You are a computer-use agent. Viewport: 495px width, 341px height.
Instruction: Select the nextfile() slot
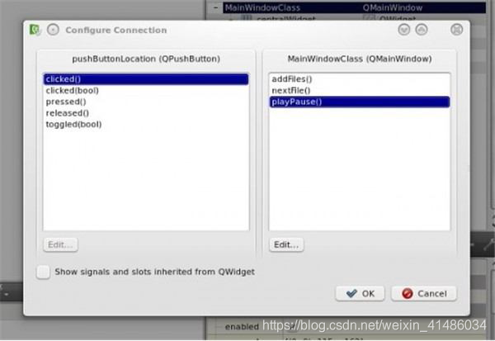point(360,90)
